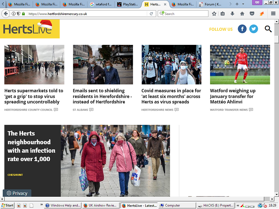The height and width of the screenshot is (209, 279).
Task: Open Watford Mattéo Ahlinvi transfer headline
Action: (233, 96)
